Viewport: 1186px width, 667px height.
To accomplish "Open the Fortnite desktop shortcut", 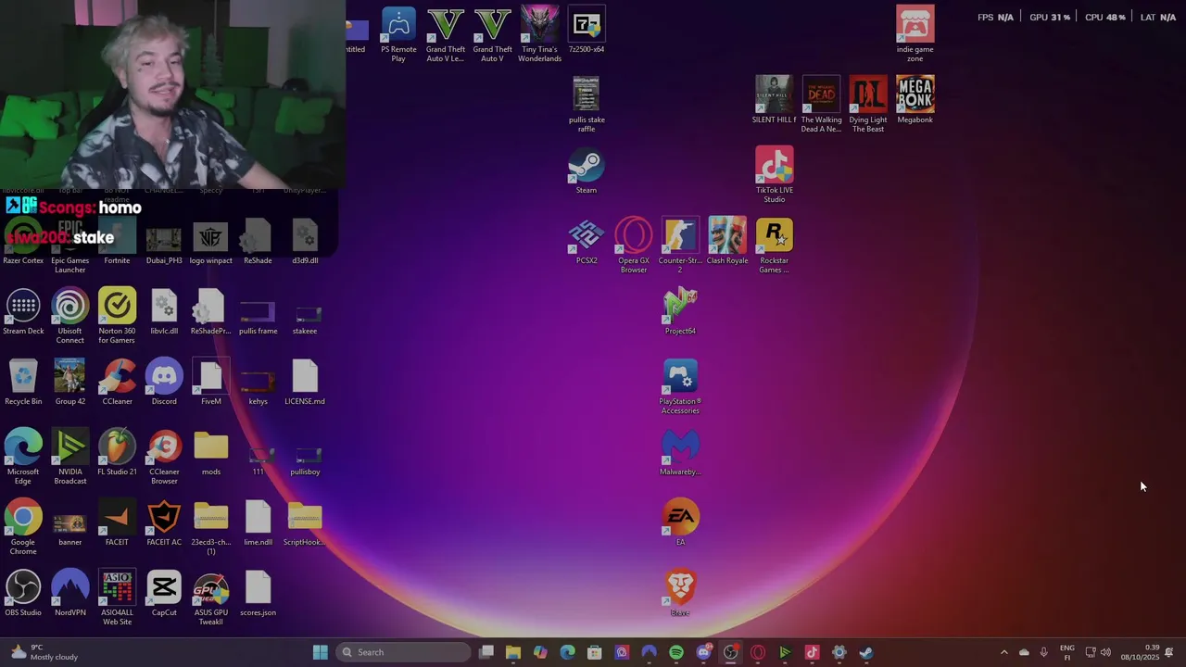I will pos(117,242).
